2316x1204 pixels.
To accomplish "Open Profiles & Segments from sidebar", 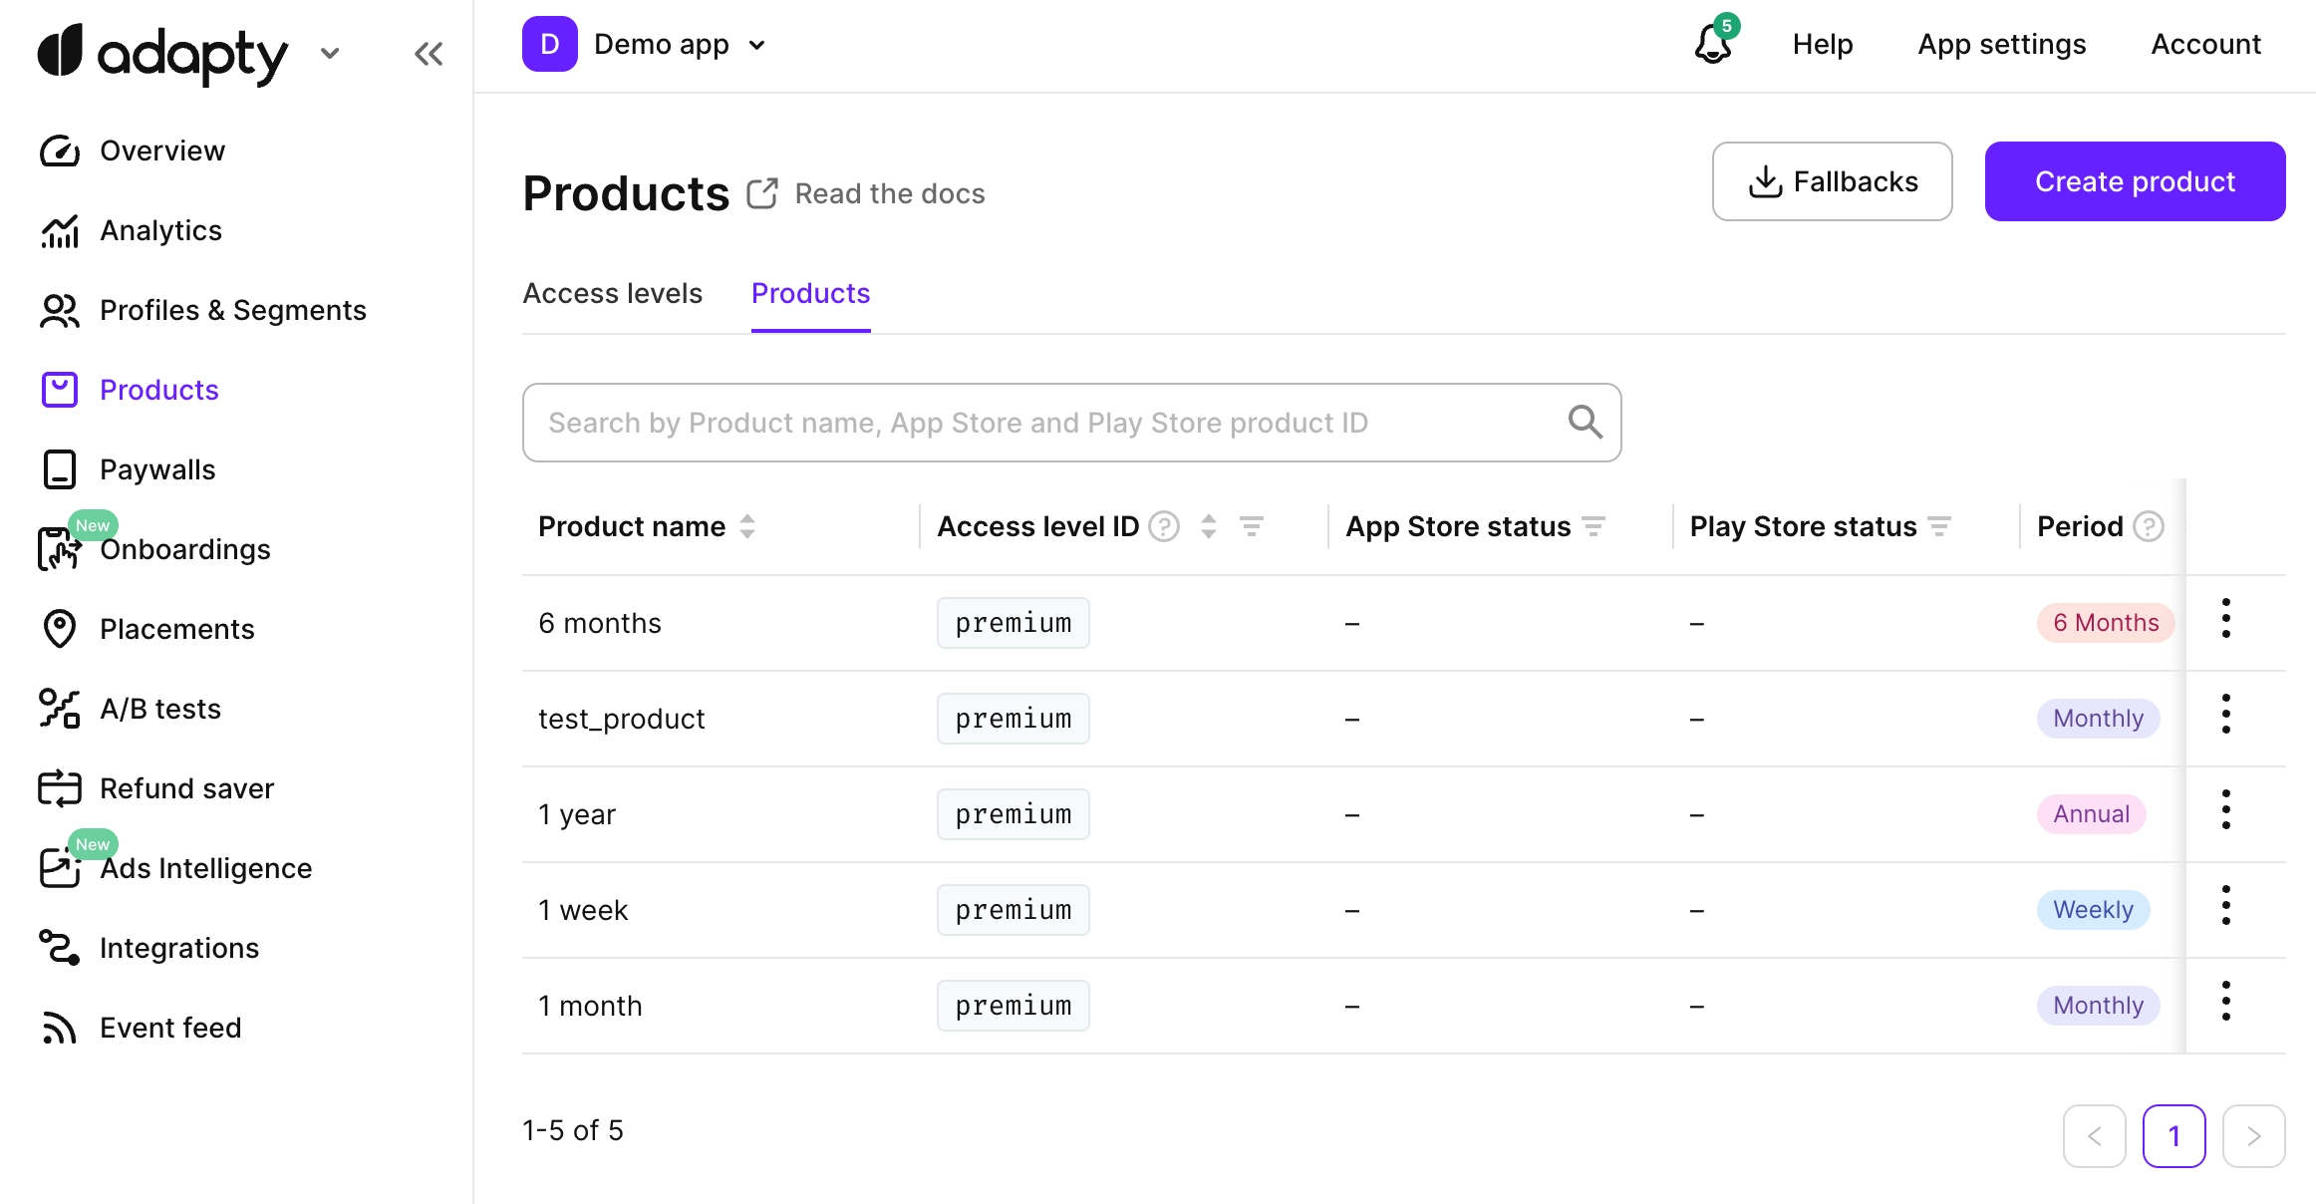I will tap(232, 310).
